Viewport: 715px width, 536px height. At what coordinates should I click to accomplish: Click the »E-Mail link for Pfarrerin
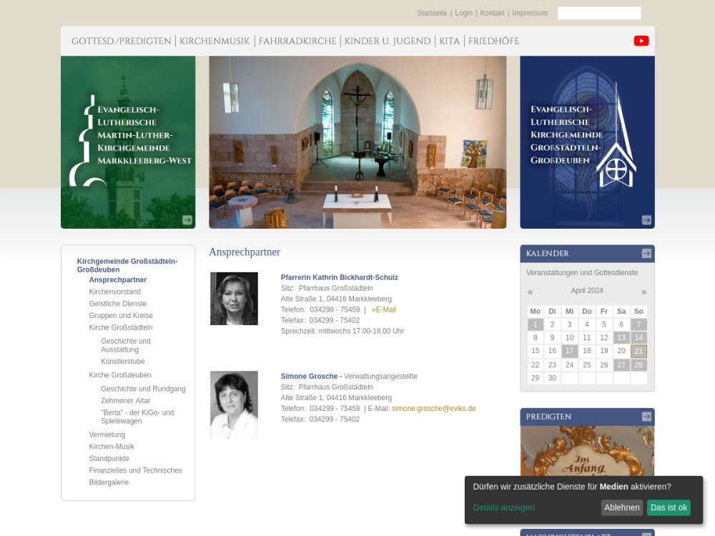(x=383, y=309)
